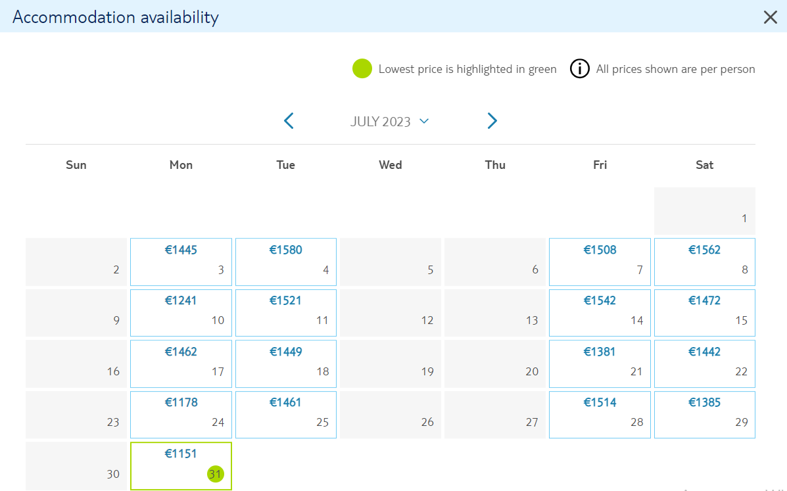Pick July 24 at €1178
Image resolution: width=787 pixels, height=491 pixels.
pyautogui.click(x=181, y=415)
